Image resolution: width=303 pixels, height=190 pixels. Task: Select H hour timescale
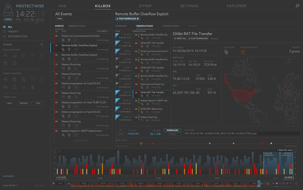pyautogui.click(x=277, y=184)
